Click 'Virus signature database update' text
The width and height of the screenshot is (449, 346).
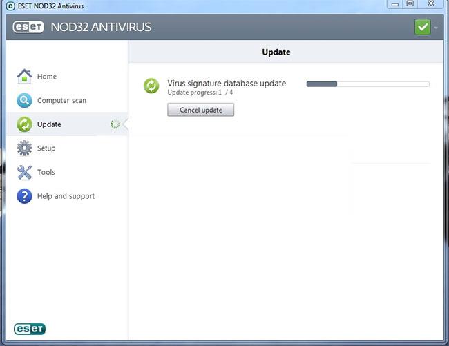pyautogui.click(x=227, y=84)
